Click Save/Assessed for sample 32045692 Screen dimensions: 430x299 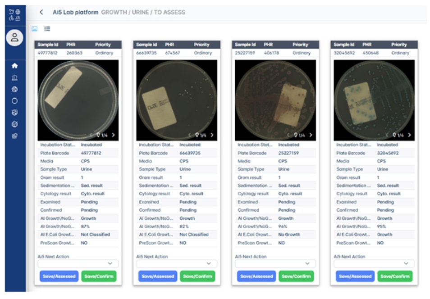(x=355, y=276)
